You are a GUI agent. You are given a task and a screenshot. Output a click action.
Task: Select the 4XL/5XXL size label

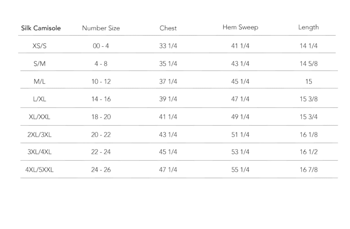pos(40,170)
